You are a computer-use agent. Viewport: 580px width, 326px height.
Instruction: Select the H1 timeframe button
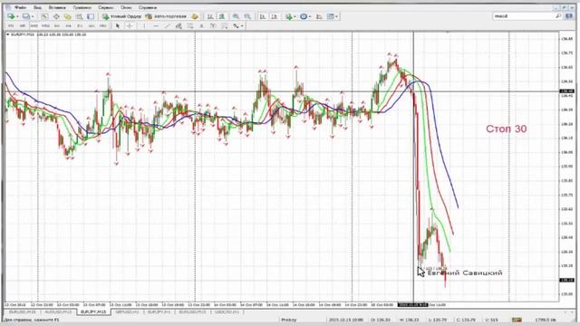(x=57, y=26)
